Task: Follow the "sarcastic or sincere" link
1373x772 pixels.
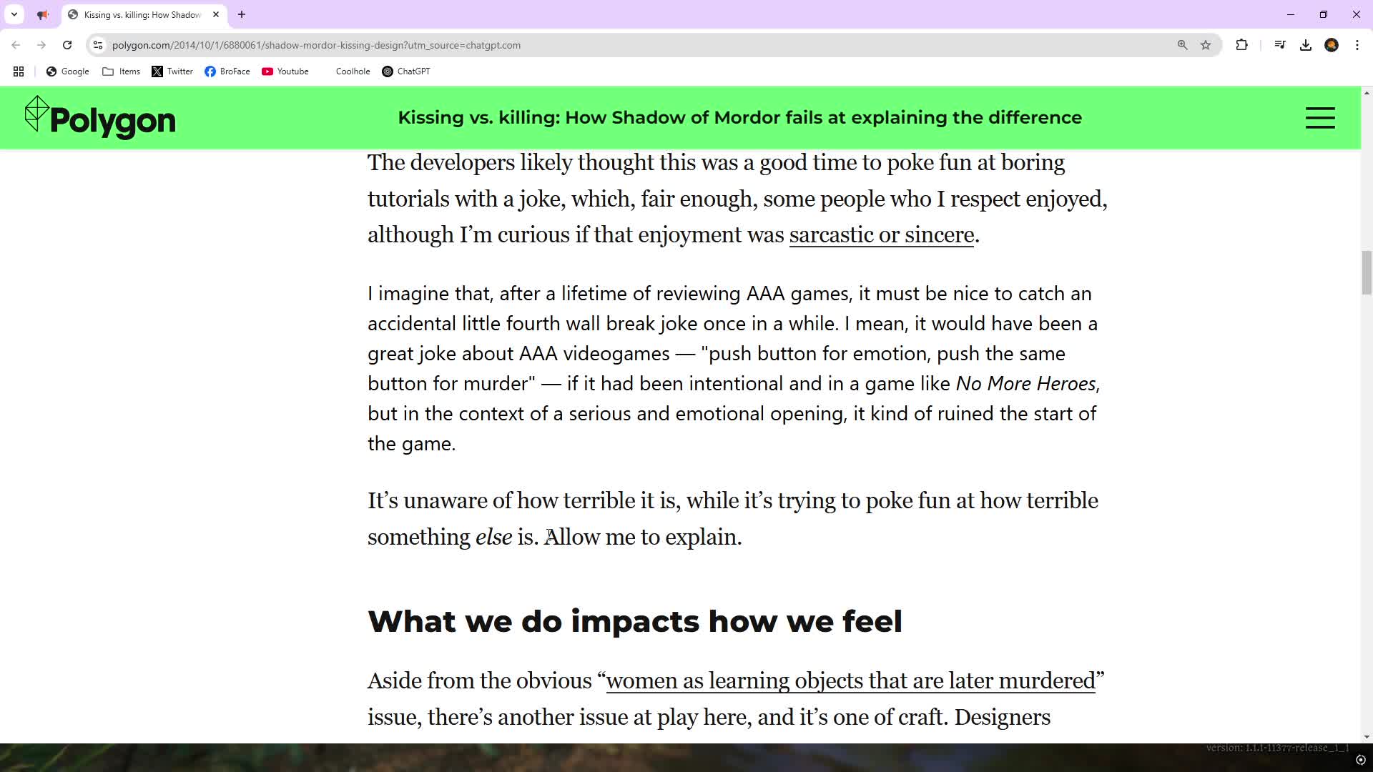Action: pos(882,235)
